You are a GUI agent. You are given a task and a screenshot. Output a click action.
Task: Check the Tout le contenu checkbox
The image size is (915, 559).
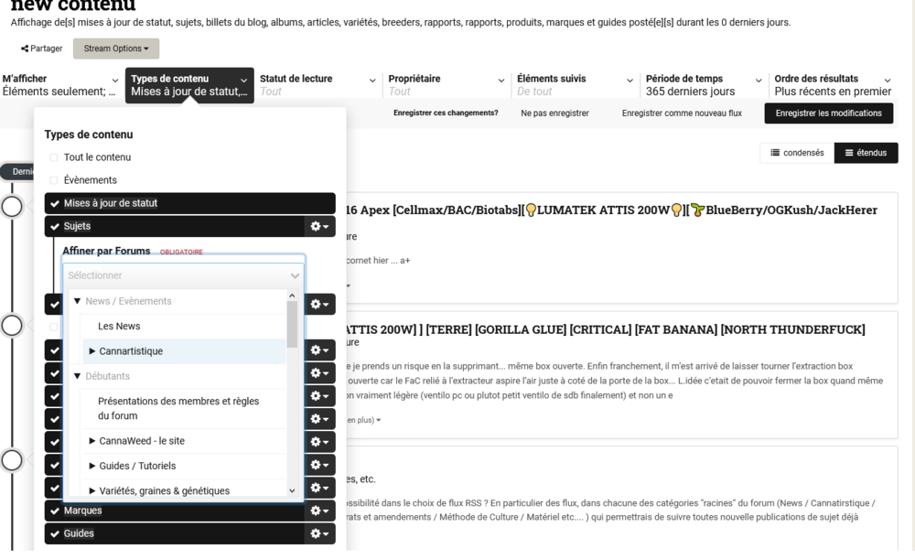(x=54, y=157)
